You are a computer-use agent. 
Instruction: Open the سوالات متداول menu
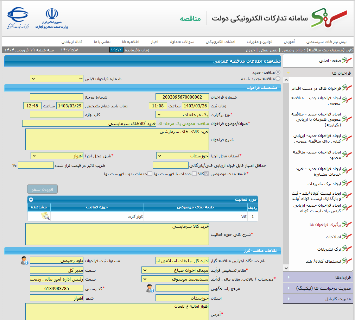tap(182, 42)
